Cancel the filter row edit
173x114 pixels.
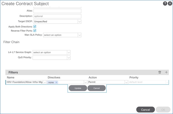click(x=96, y=88)
